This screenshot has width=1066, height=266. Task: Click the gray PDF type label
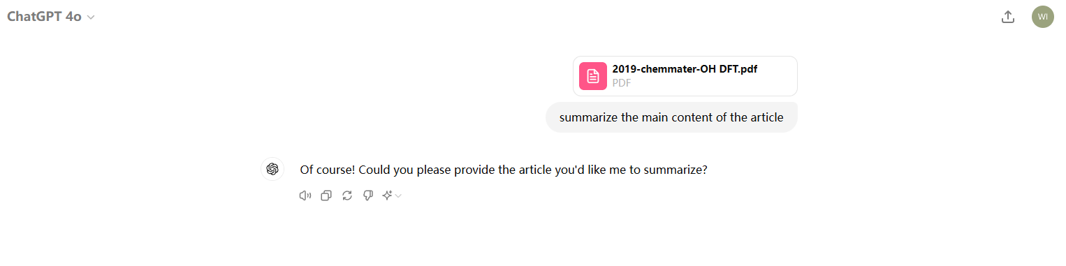[x=621, y=82]
